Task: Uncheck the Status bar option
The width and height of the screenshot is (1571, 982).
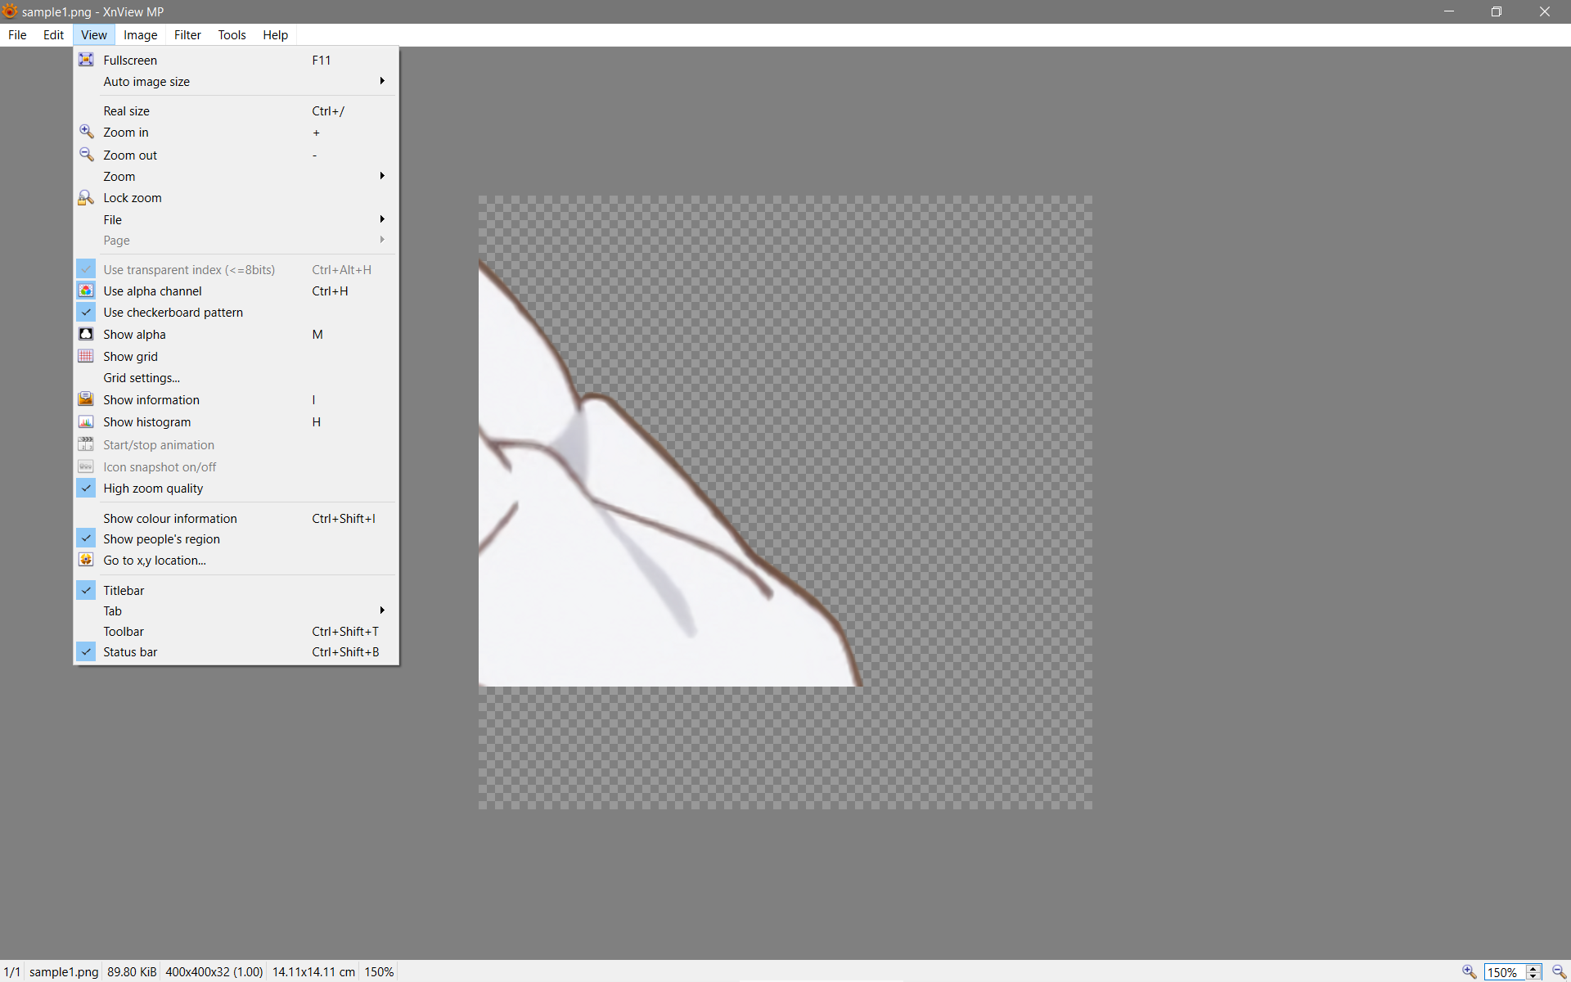Action: 86,652
